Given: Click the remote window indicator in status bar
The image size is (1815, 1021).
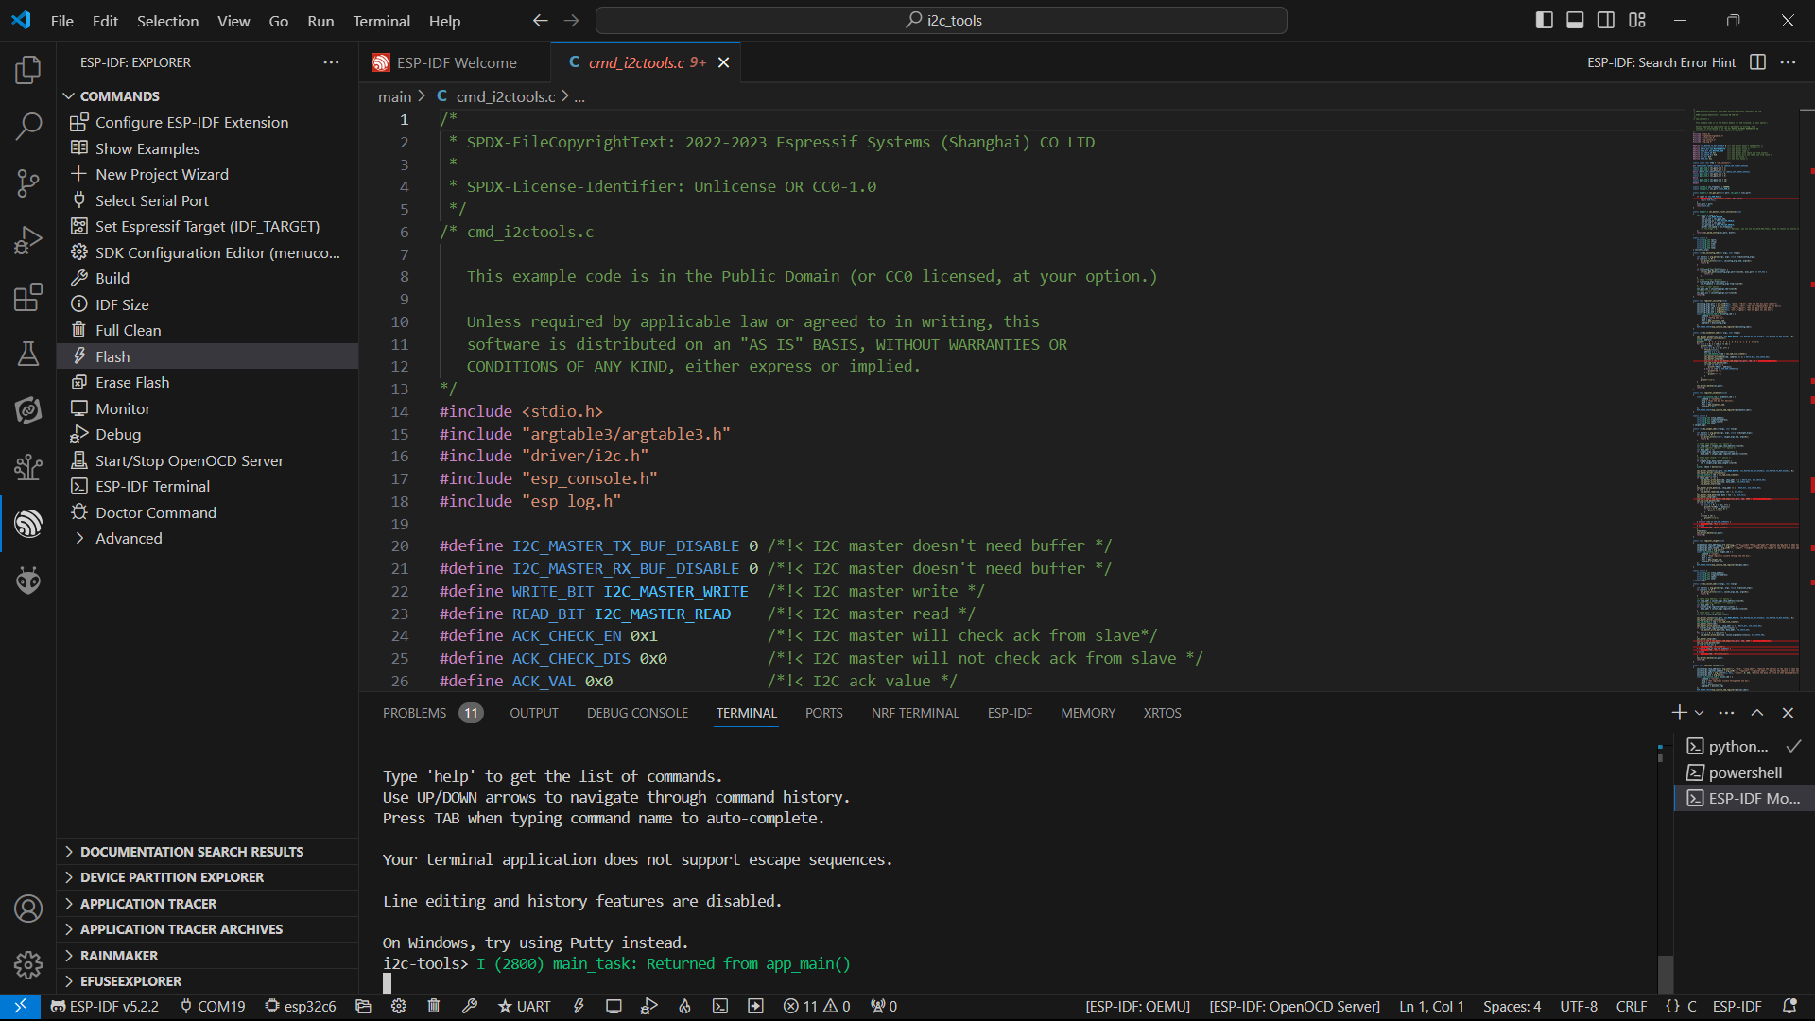Looking at the screenshot, I should [20, 1007].
